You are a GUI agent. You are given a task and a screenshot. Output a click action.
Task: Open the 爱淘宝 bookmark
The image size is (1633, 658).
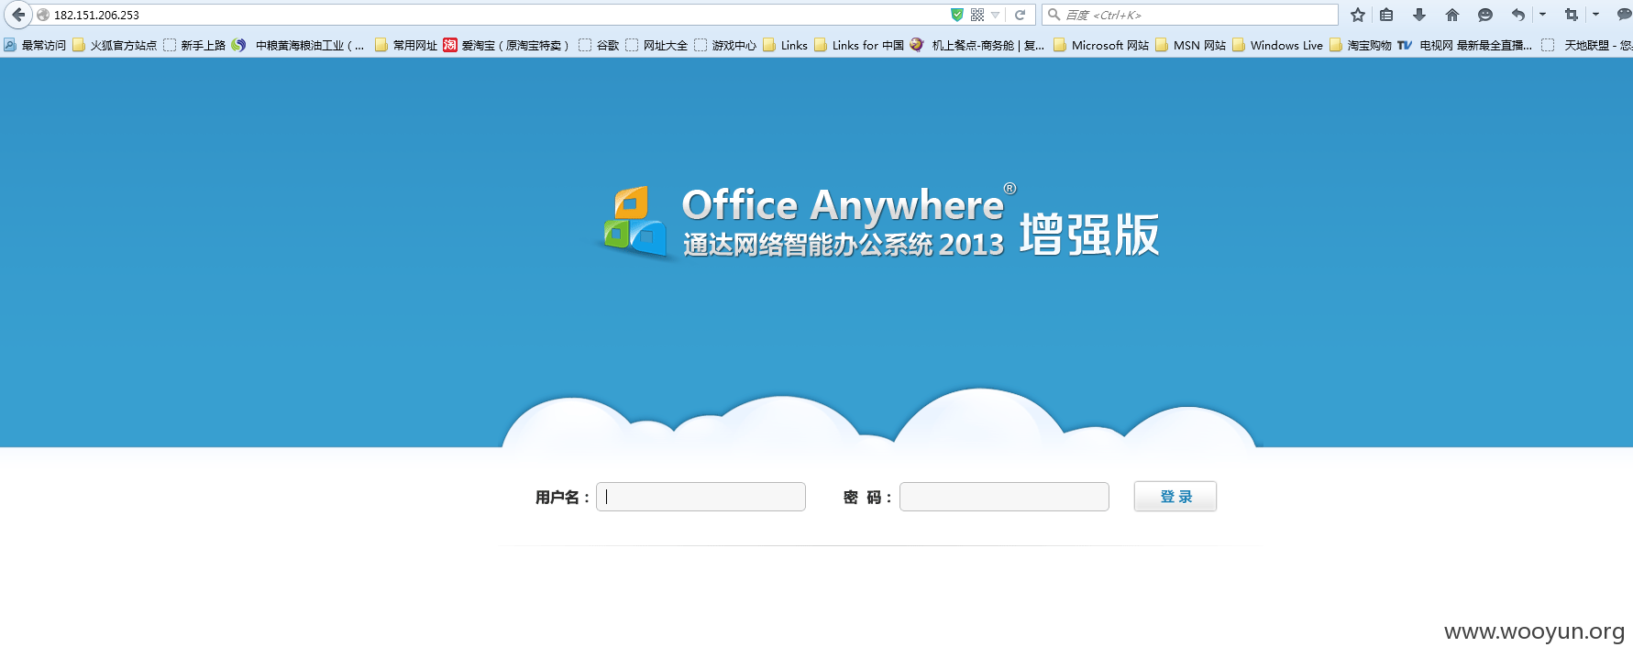click(x=506, y=45)
